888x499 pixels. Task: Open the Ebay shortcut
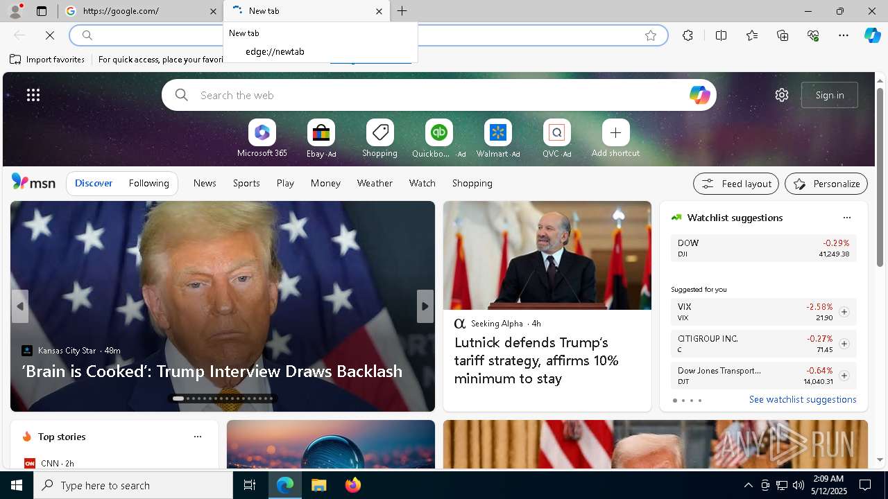pyautogui.click(x=321, y=138)
